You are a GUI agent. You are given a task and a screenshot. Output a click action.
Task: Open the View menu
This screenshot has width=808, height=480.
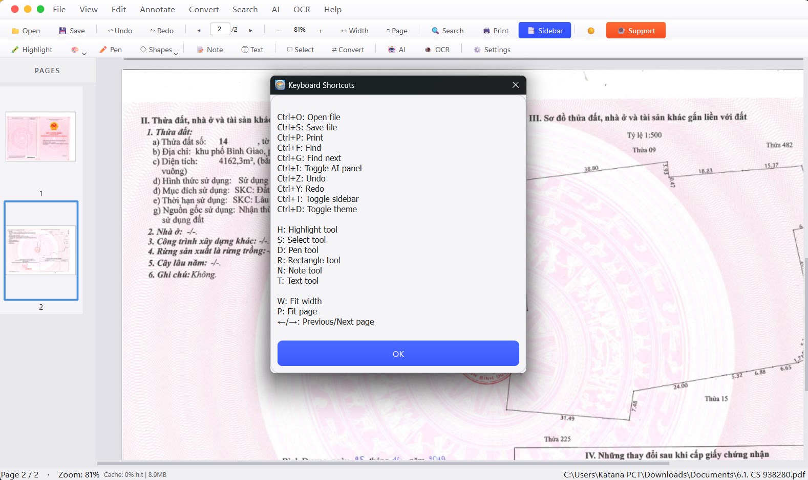coord(89,9)
